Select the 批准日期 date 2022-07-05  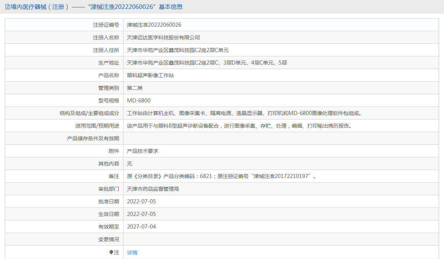point(141,201)
